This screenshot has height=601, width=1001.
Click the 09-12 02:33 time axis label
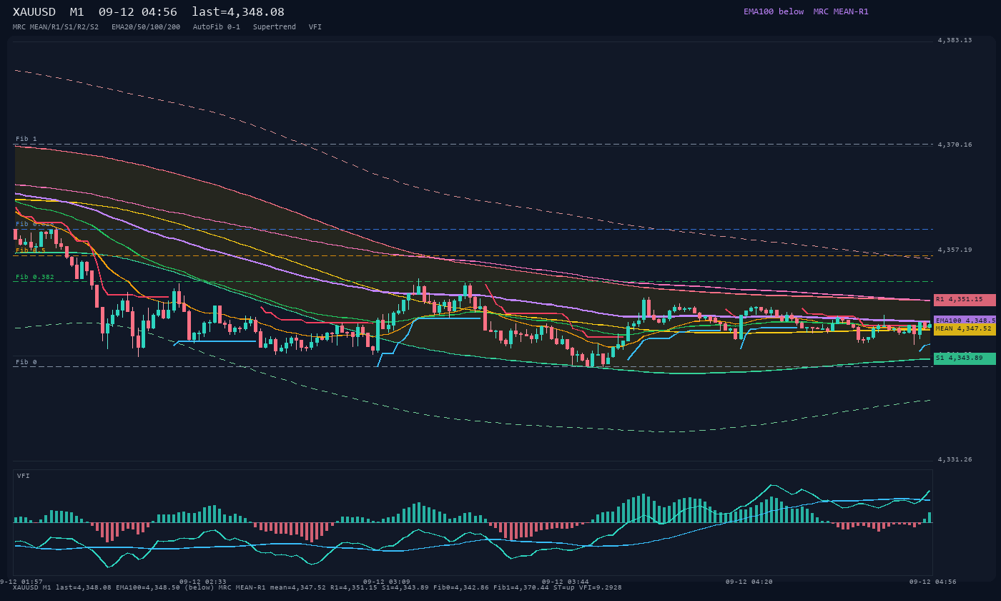(202, 582)
